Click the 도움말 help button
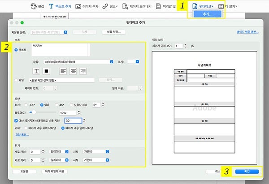The height and width of the screenshot is (184, 269). pos(24,171)
